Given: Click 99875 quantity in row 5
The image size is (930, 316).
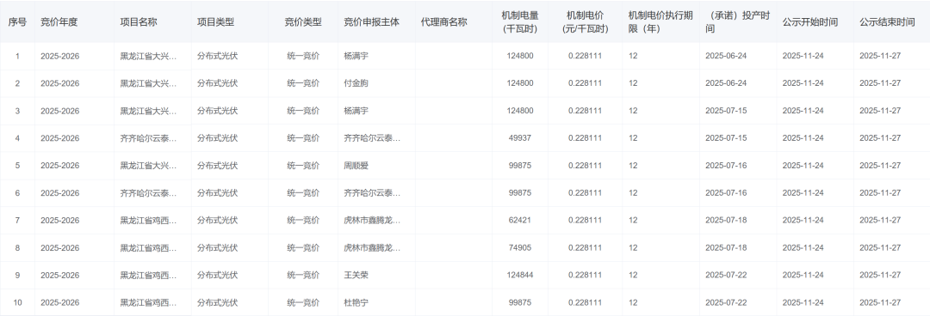Looking at the screenshot, I should click(520, 166).
